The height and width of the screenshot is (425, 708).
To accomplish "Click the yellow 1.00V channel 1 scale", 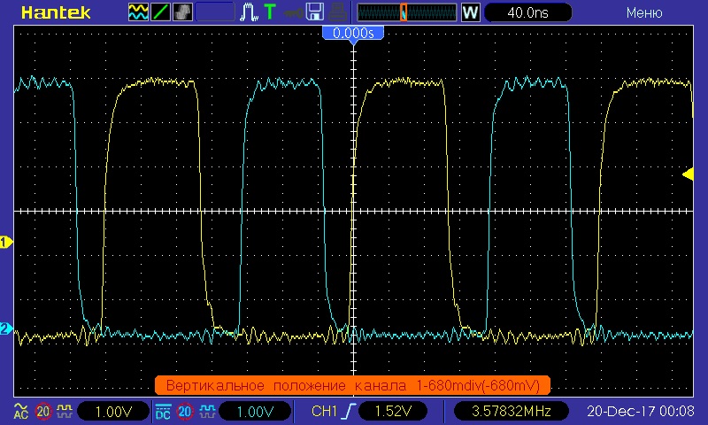I will pos(113,412).
